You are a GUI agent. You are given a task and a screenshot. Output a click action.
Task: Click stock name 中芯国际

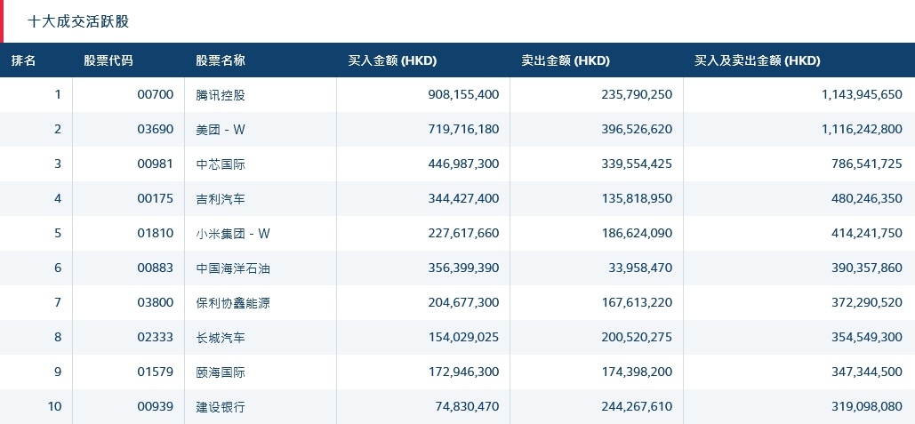click(221, 164)
